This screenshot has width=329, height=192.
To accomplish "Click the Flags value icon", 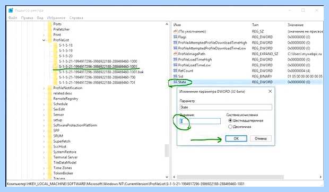I will [x=176, y=37].
